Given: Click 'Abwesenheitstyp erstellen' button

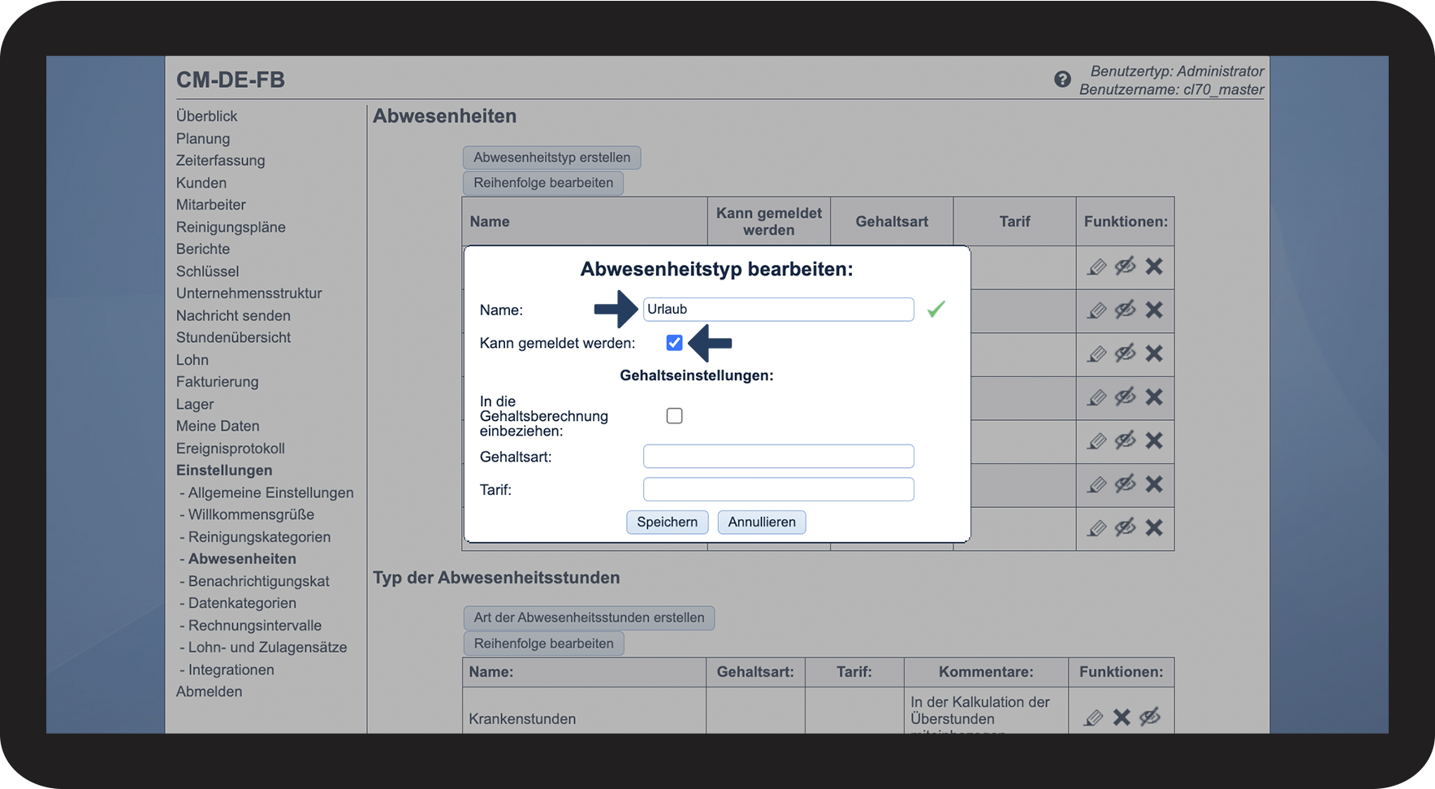Looking at the screenshot, I should click(x=551, y=158).
